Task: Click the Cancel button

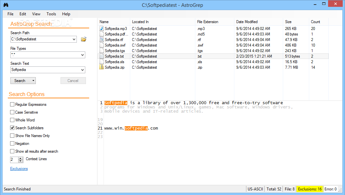Action: [x=73, y=80]
